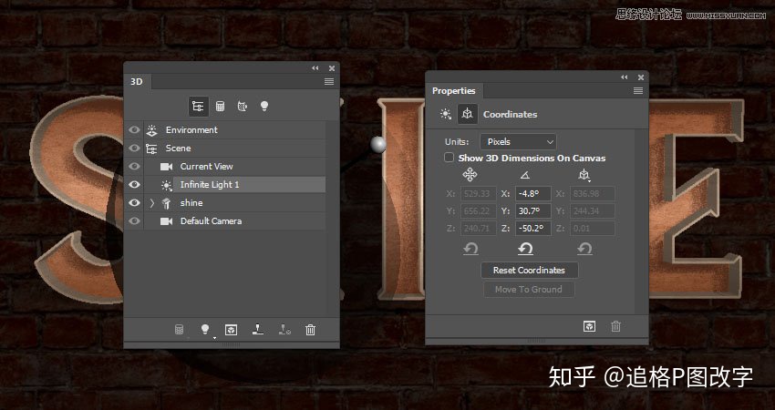Screen dimensions: 775x410
Task: Hide the shine 3D object
Action: (x=134, y=203)
